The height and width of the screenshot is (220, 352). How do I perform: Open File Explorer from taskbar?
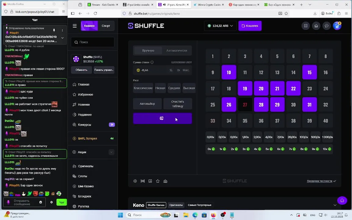pos(186,215)
